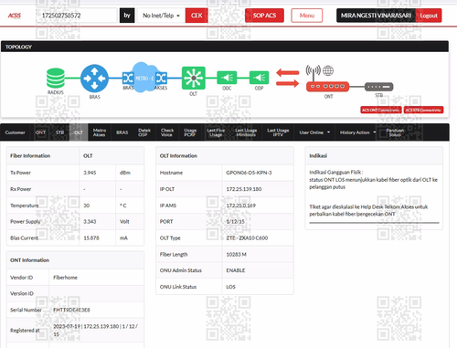This screenshot has height=348, width=457.
Task: Click ACS STB Connectivity button
Action: pos(423,110)
